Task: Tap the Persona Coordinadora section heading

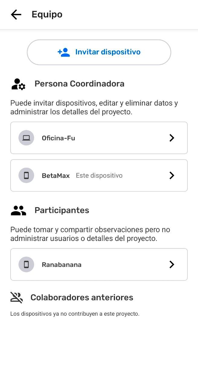Action: click(79, 84)
